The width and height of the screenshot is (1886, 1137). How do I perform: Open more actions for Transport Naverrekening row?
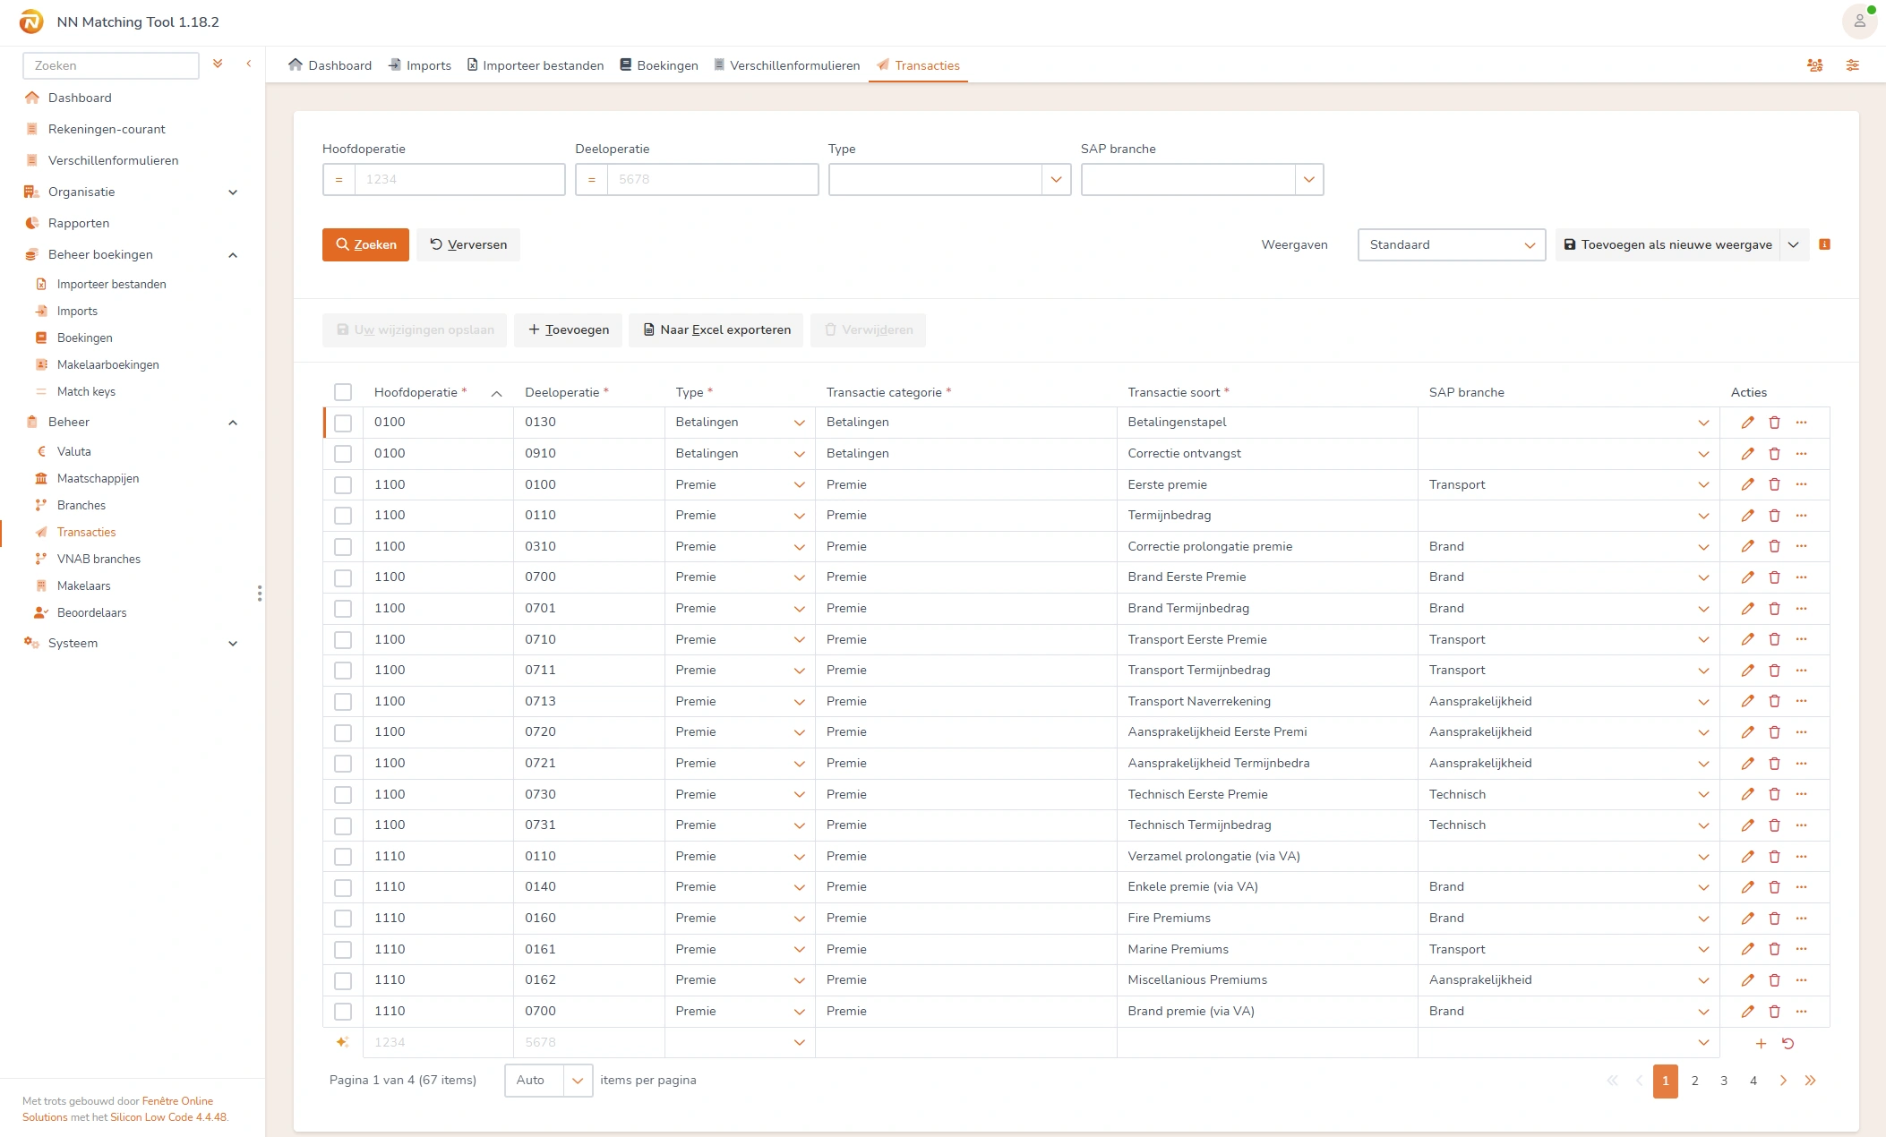click(x=1802, y=701)
